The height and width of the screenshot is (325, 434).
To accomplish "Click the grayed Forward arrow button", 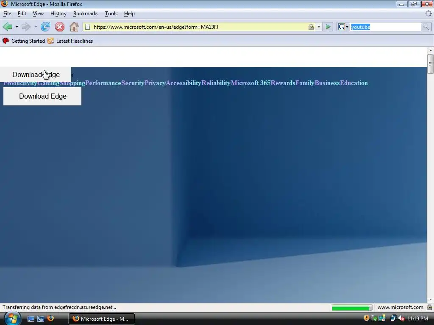I will point(26,27).
